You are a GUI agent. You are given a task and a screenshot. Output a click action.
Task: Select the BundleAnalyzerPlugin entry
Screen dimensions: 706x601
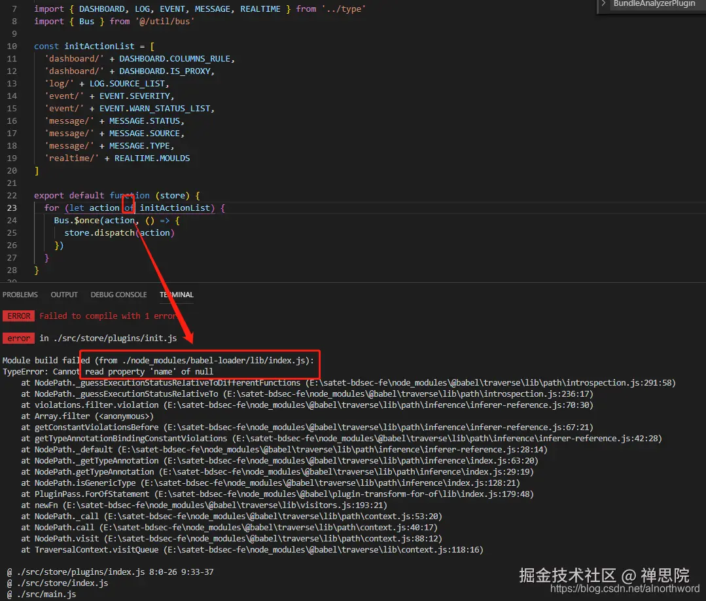tap(654, 4)
